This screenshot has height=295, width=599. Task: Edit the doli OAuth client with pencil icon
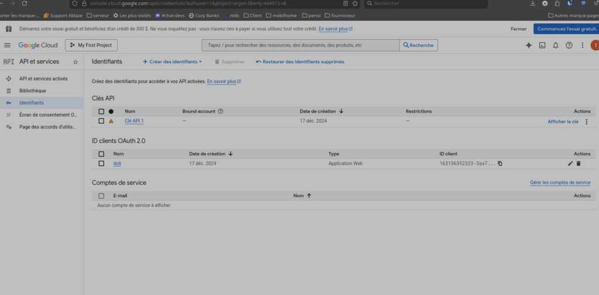pos(570,164)
